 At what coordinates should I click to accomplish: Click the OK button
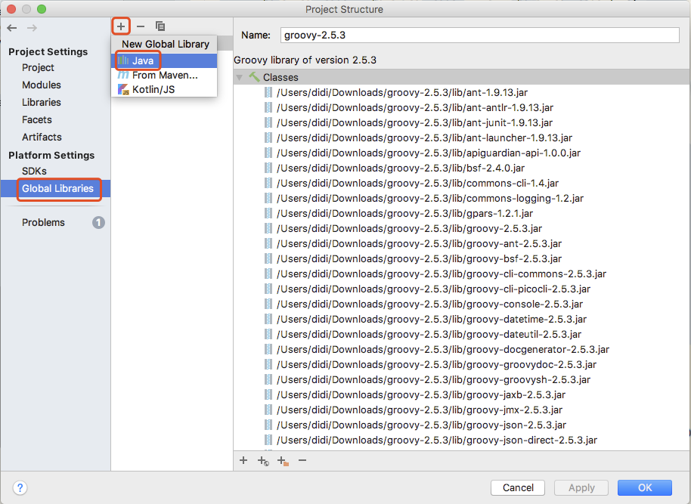pyautogui.click(x=645, y=487)
